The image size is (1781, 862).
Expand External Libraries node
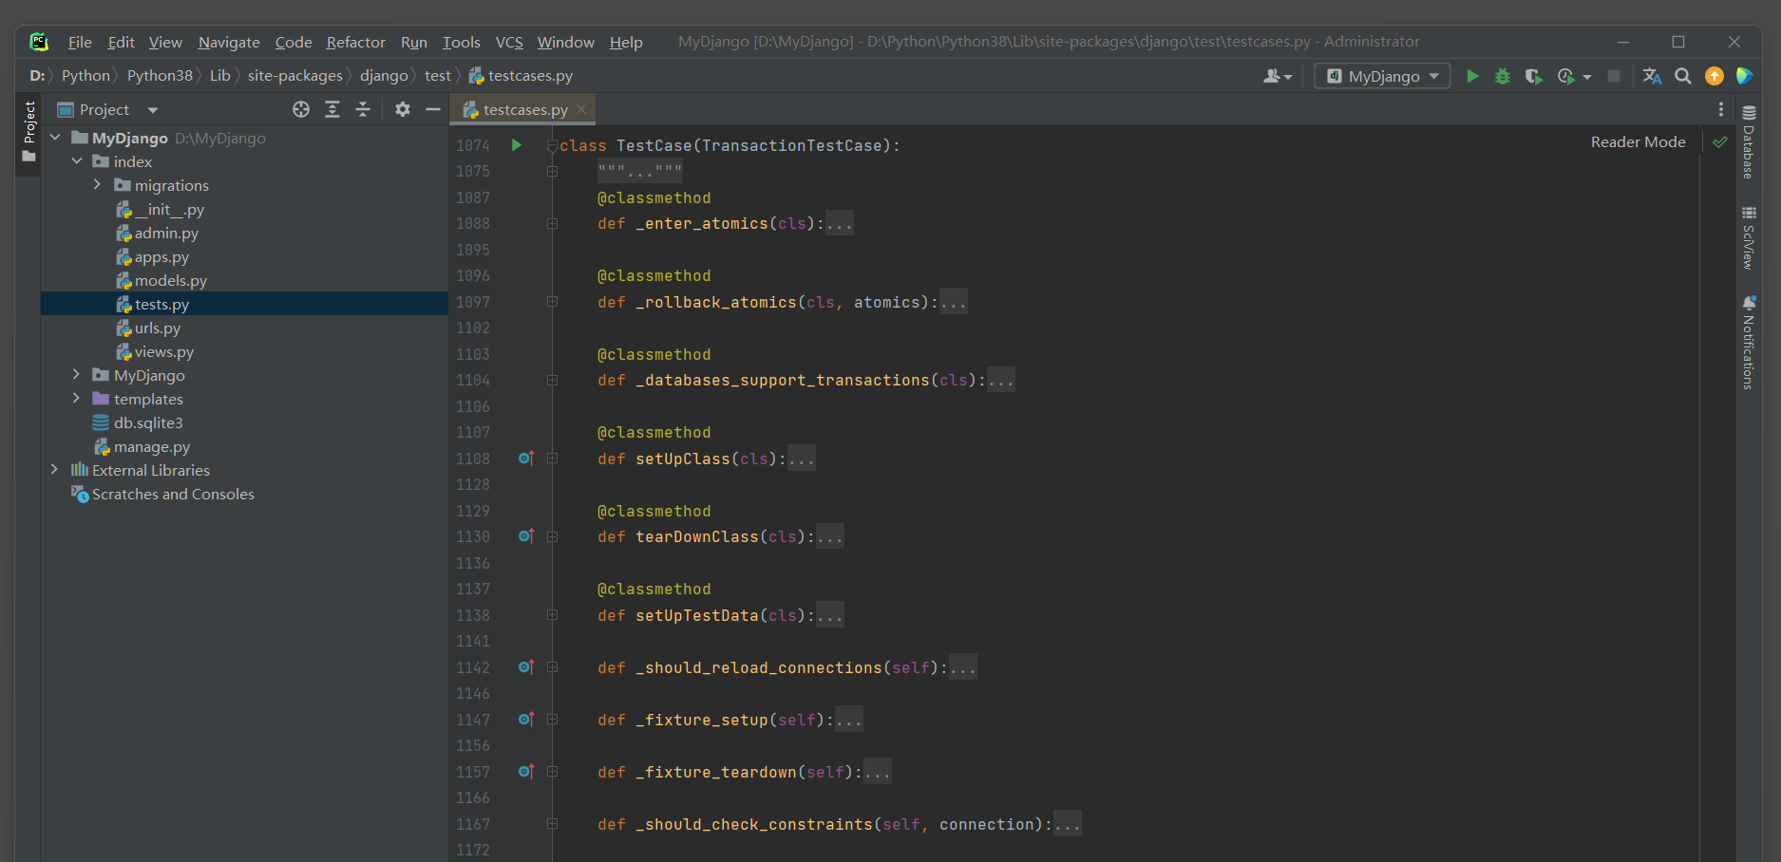[55, 470]
